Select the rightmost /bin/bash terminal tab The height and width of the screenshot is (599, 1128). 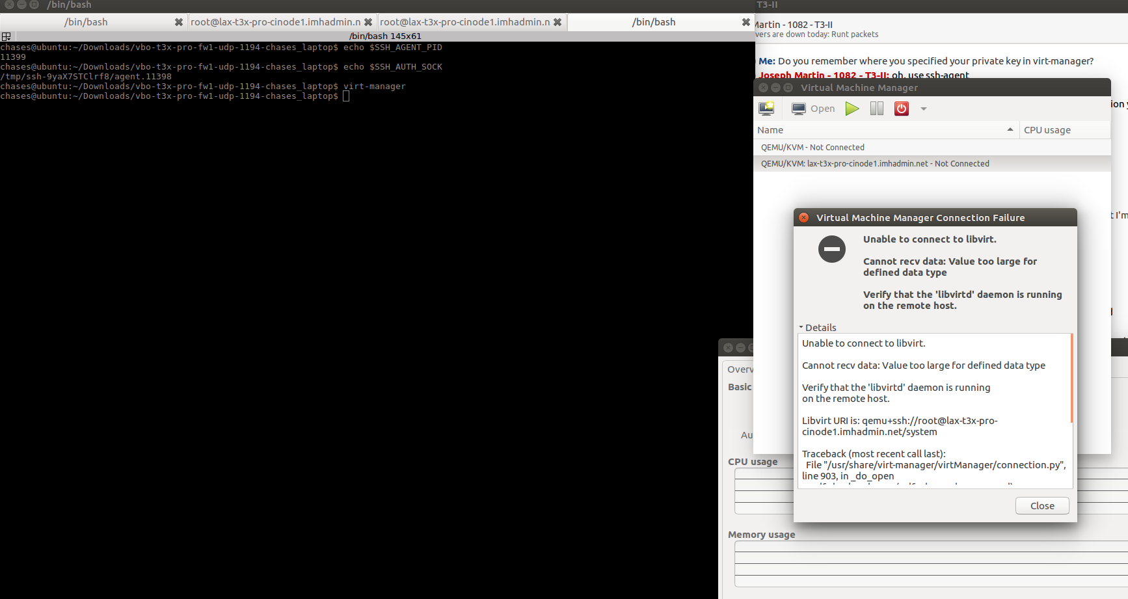click(653, 22)
